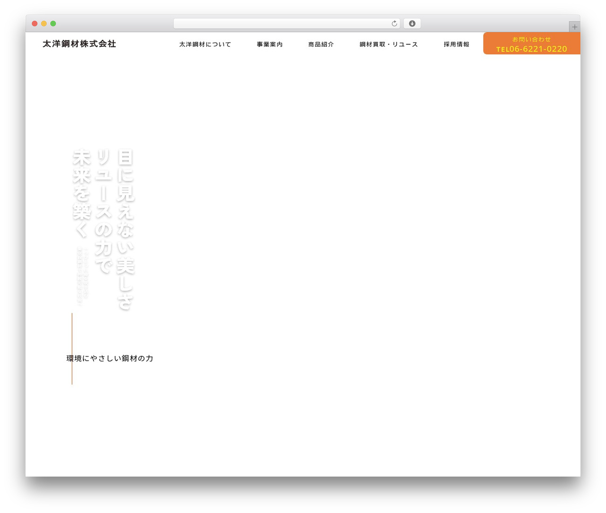Maximize the window with the green button
This screenshot has width=606, height=513.
53,24
